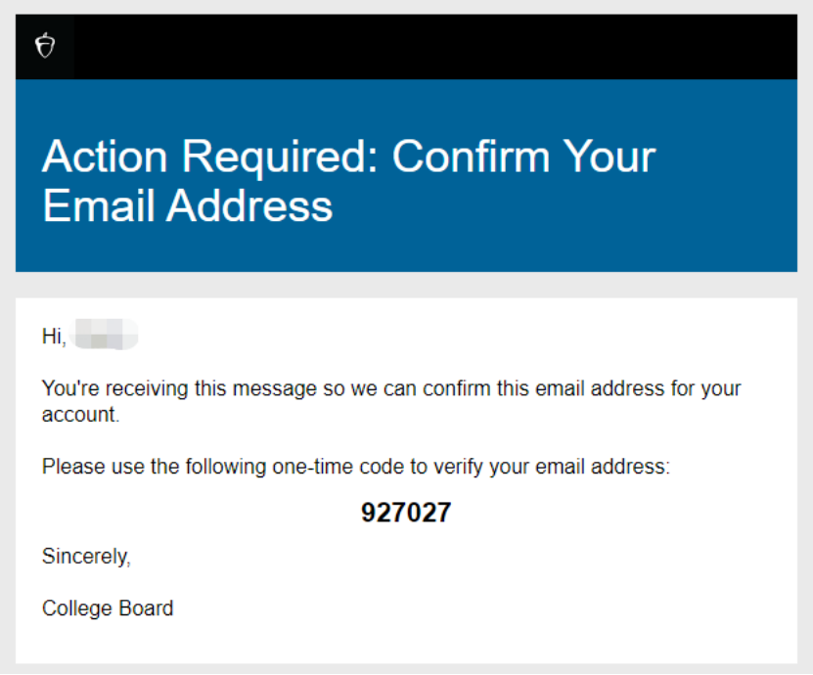The width and height of the screenshot is (813, 675).
Task: Click the "Action Required: Confirm Your" heading line
Action: (x=348, y=157)
